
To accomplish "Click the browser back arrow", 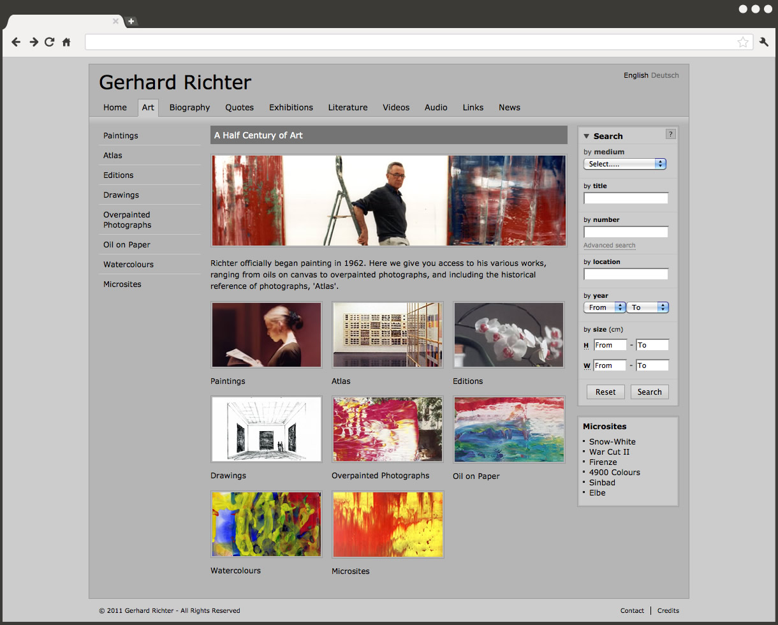I will (17, 42).
